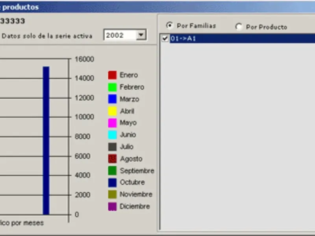Click the purple Diciembre legend swatch
Screen dimensions: 315x236
coord(112,206)
